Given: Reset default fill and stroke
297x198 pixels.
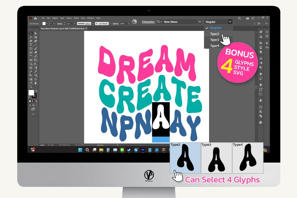Looking at the screenshot, I should [x=30, y=98].
